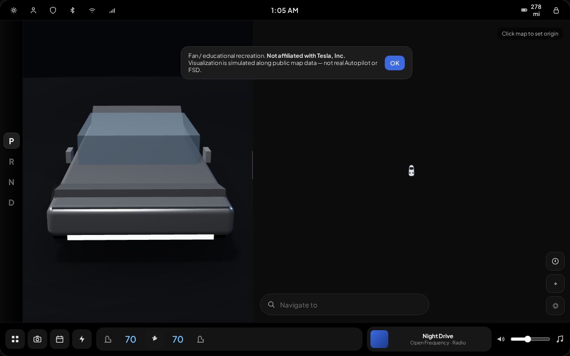Select Reverse gear R
Screen dimensions: 570x356
click(x=12, y=162)
